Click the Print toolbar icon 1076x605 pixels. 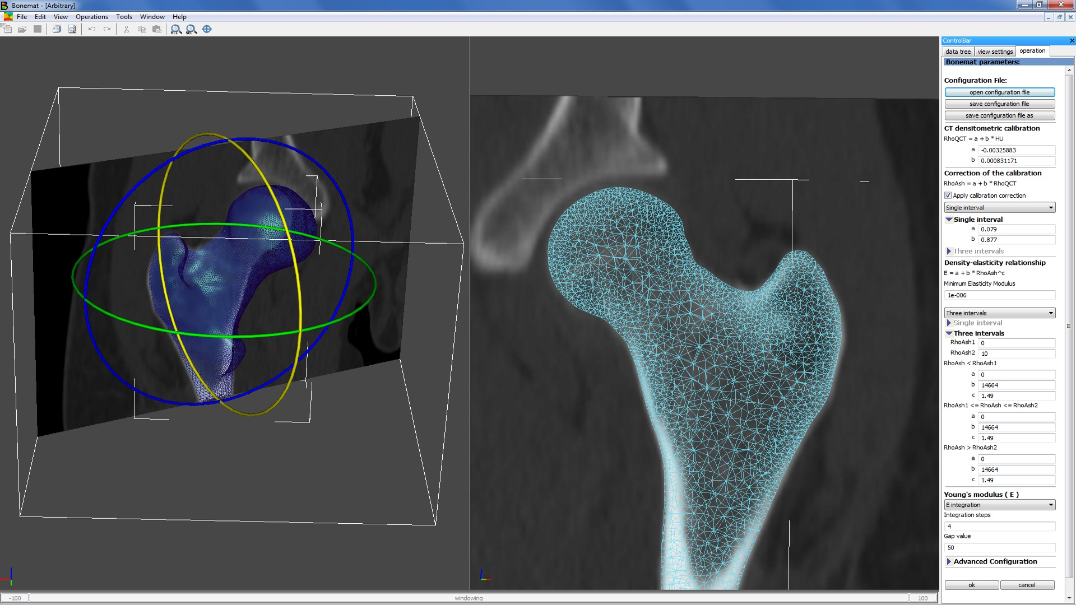tap(57, 29)
